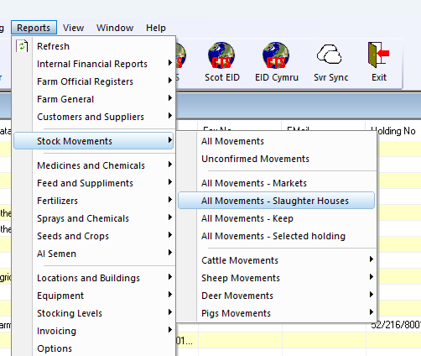Open the Window menu

tap(115, 28)
